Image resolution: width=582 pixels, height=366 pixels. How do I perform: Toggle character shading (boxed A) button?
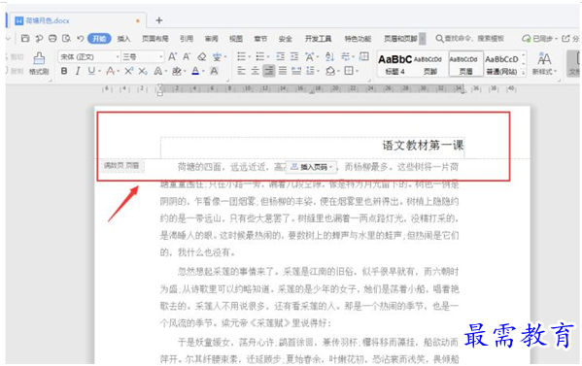click(214, 71)
